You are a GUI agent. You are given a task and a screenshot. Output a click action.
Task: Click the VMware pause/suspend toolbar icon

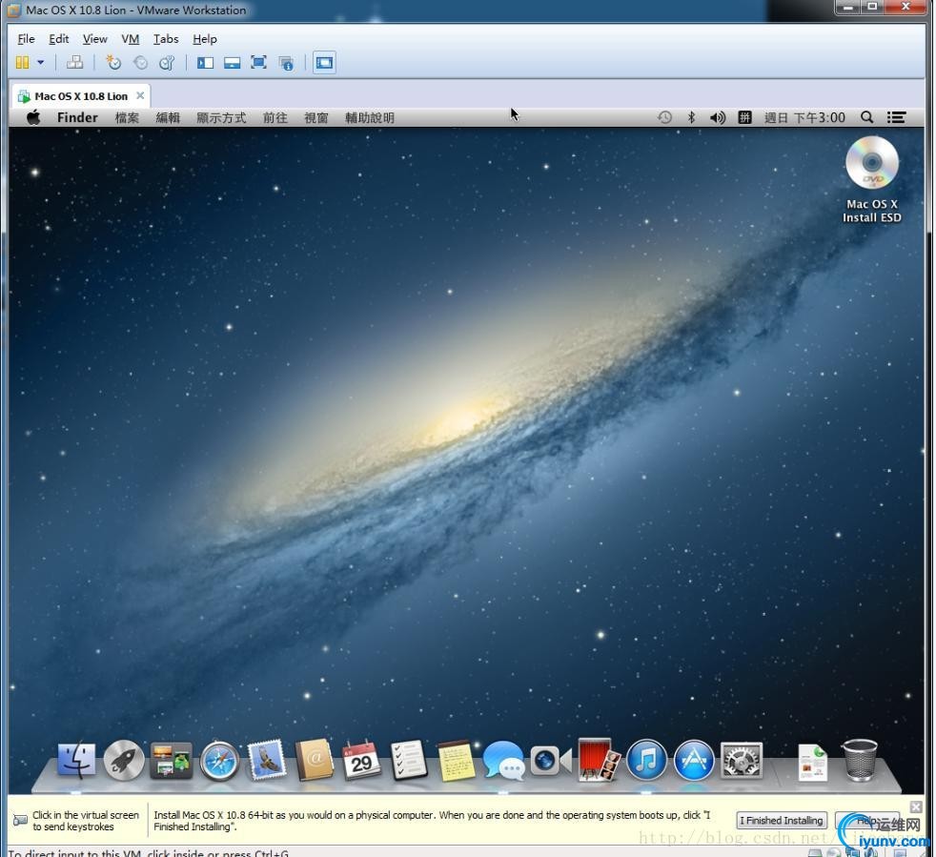pyautogui.click(x=22, y=62)
